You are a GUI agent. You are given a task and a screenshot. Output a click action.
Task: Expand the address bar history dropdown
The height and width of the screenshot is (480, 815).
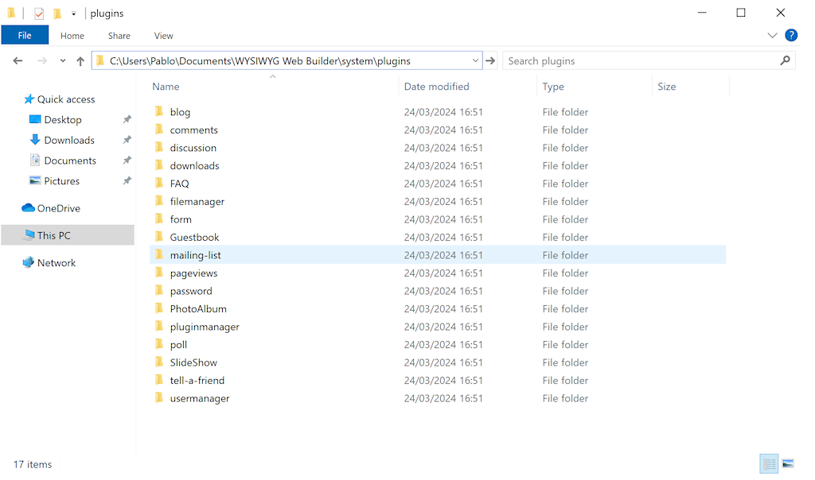[x=475, y=60]
